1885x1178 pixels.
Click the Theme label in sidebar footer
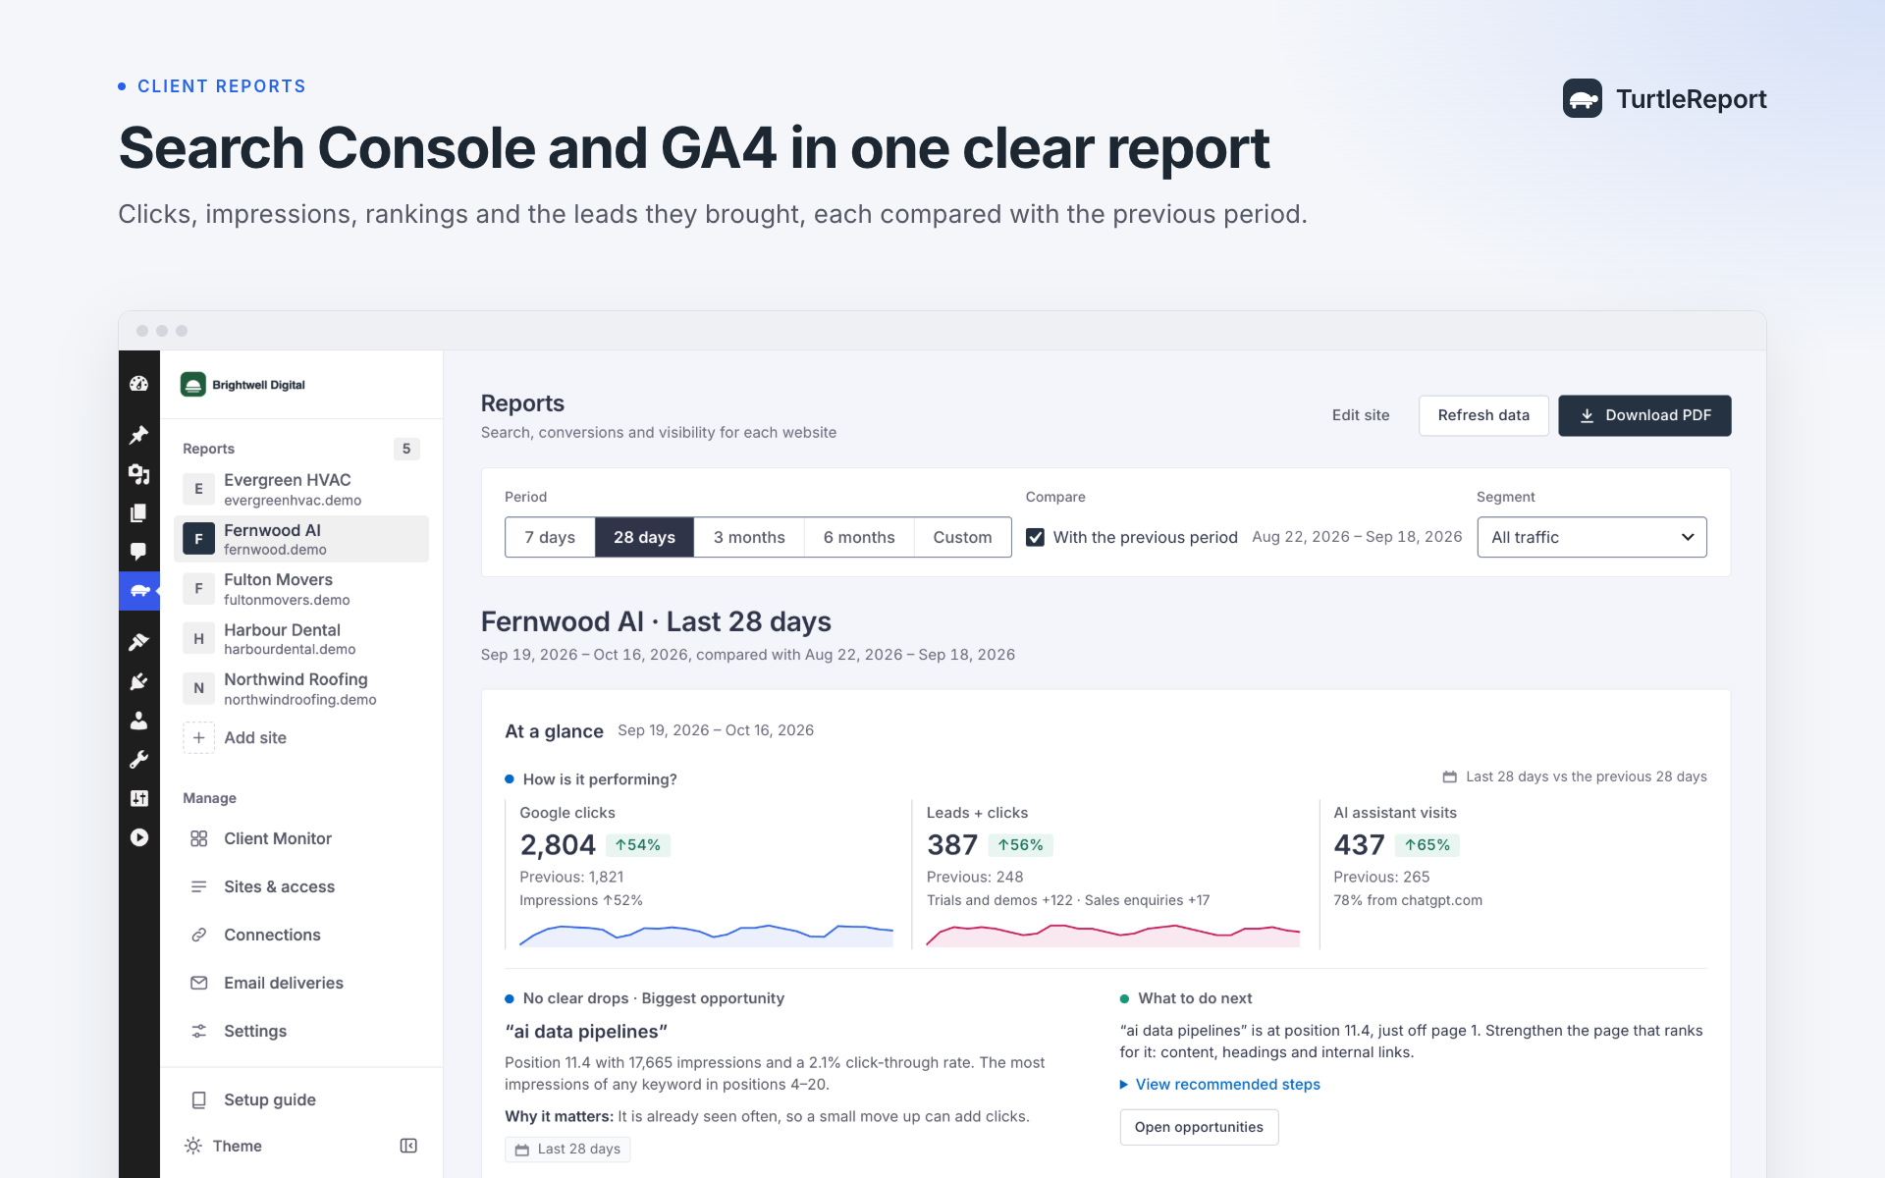[x=238, y=1146]
